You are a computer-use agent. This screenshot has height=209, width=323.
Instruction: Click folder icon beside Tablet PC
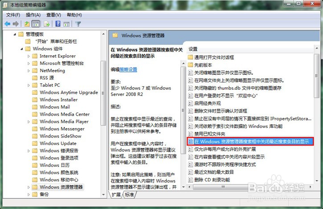point(35,85)
